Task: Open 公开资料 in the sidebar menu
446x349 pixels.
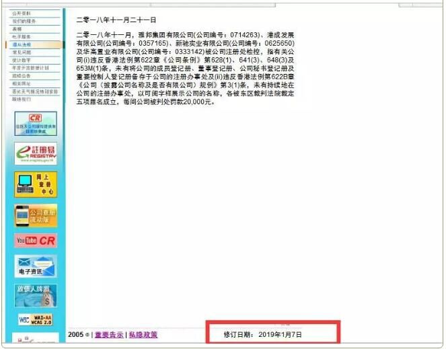Action: pos(22,13)
